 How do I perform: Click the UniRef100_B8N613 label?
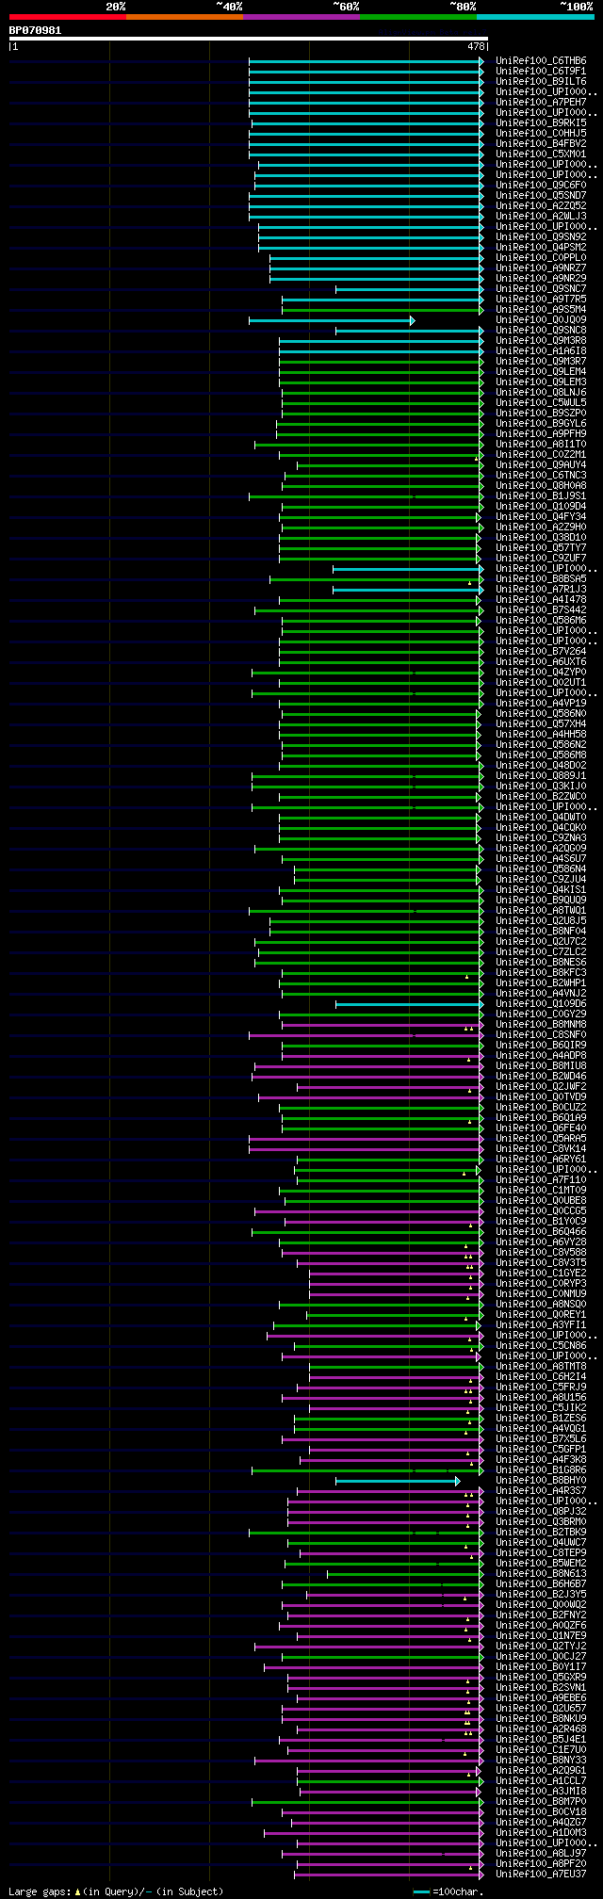pyautogui.click(x=541, y=1573)
